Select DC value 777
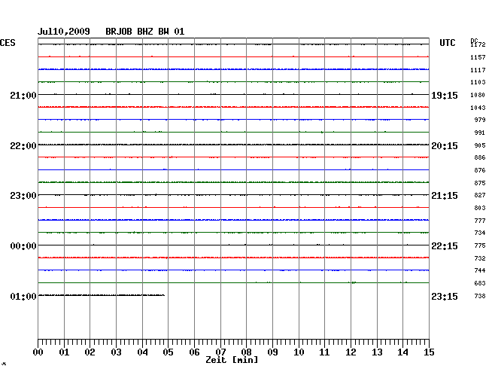The image size is (489, 372). [480, 221]
